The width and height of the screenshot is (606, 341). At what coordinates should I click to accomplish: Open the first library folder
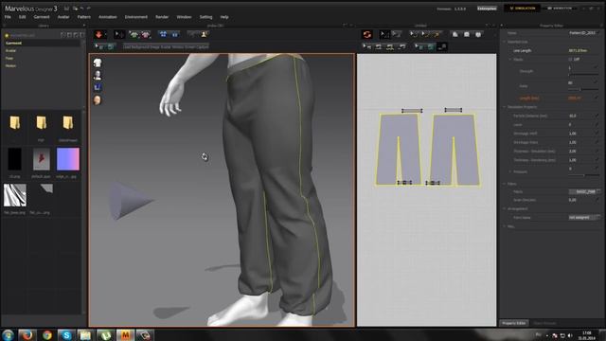point(15,123)
